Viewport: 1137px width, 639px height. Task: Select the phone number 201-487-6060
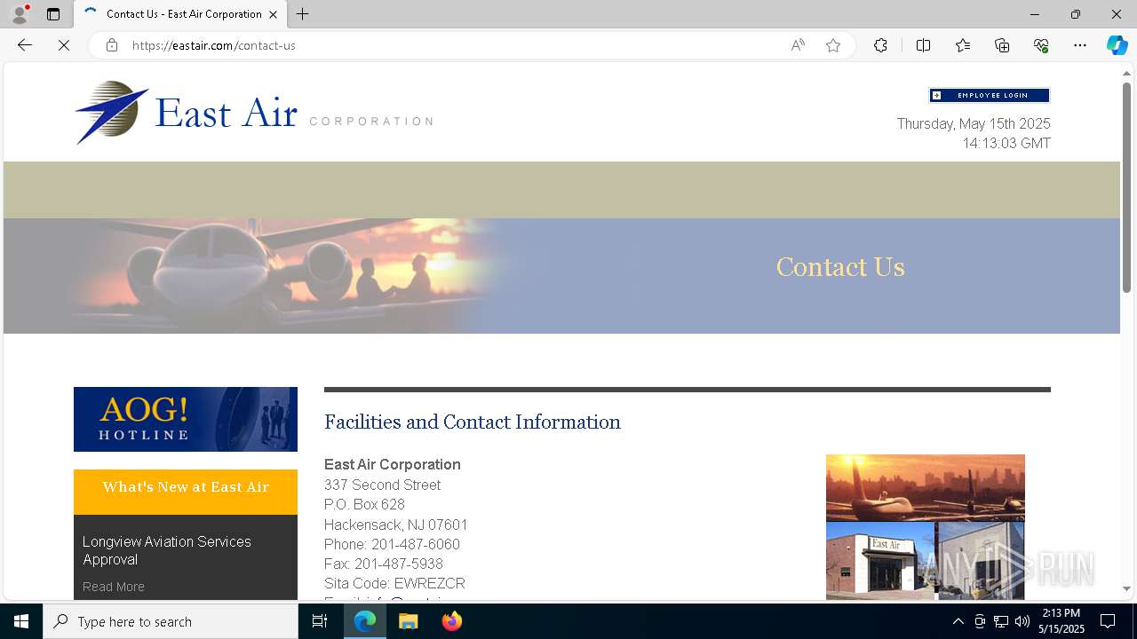(x=416, y=544)
